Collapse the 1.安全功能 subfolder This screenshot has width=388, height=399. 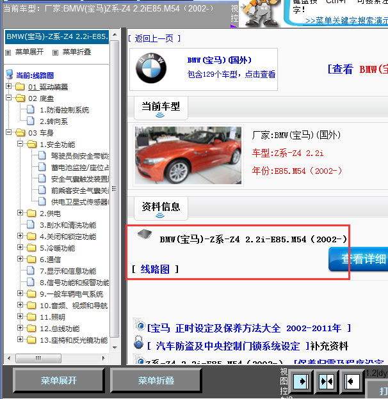pos(20,143)
